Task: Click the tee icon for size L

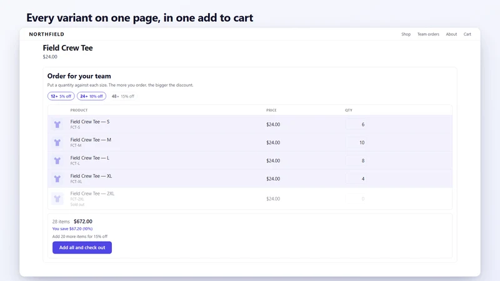Action: (x=57, y=160)
